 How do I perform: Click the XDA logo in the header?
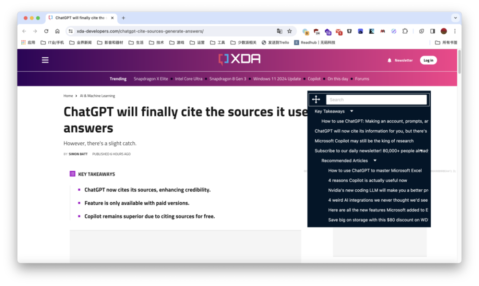pos(239,59)
